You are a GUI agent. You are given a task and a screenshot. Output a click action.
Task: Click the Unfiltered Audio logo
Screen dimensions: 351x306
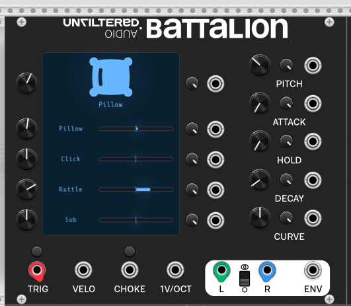click(102, 28)
